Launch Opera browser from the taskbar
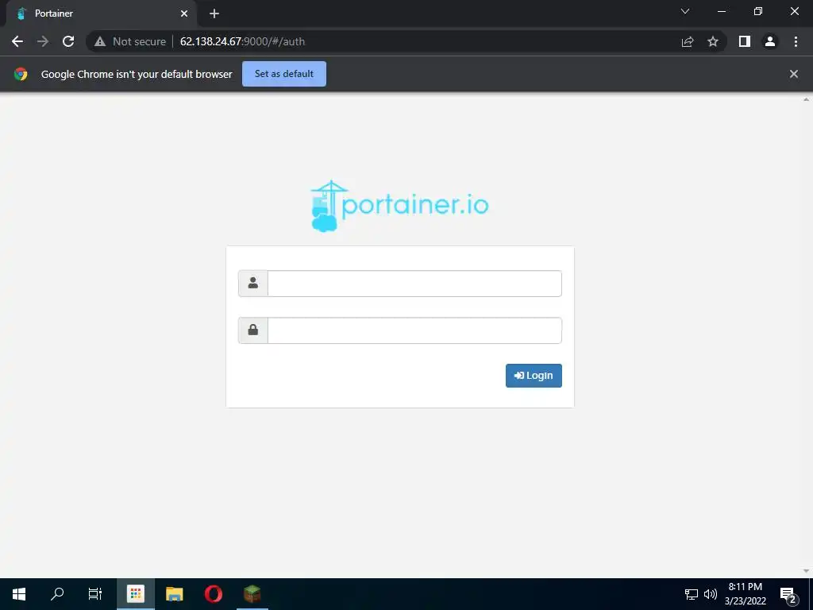This screenshot has width=813, height=610. [213, 594]
